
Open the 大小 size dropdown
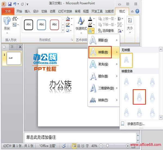click(x=130, y=25)
